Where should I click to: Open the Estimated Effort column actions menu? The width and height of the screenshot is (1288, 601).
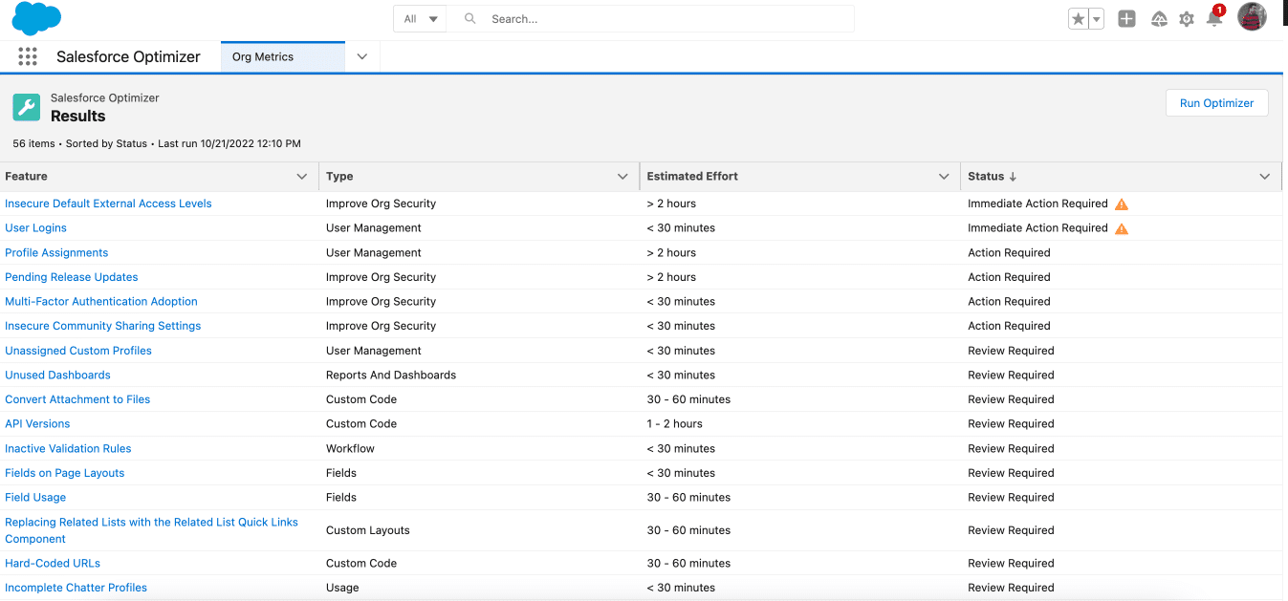[945, 177]
